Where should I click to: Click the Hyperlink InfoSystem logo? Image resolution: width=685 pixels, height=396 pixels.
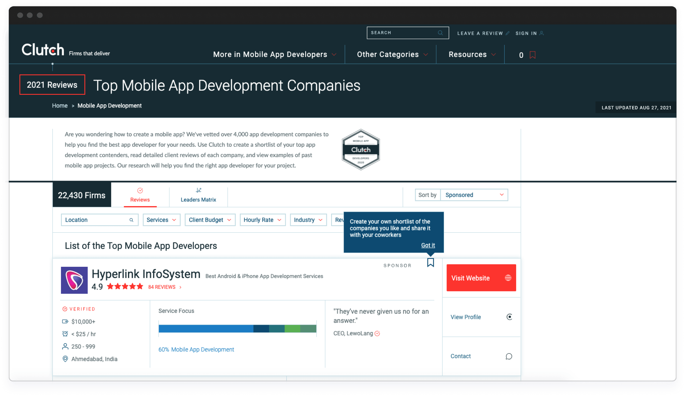click(x=74, y=280)
